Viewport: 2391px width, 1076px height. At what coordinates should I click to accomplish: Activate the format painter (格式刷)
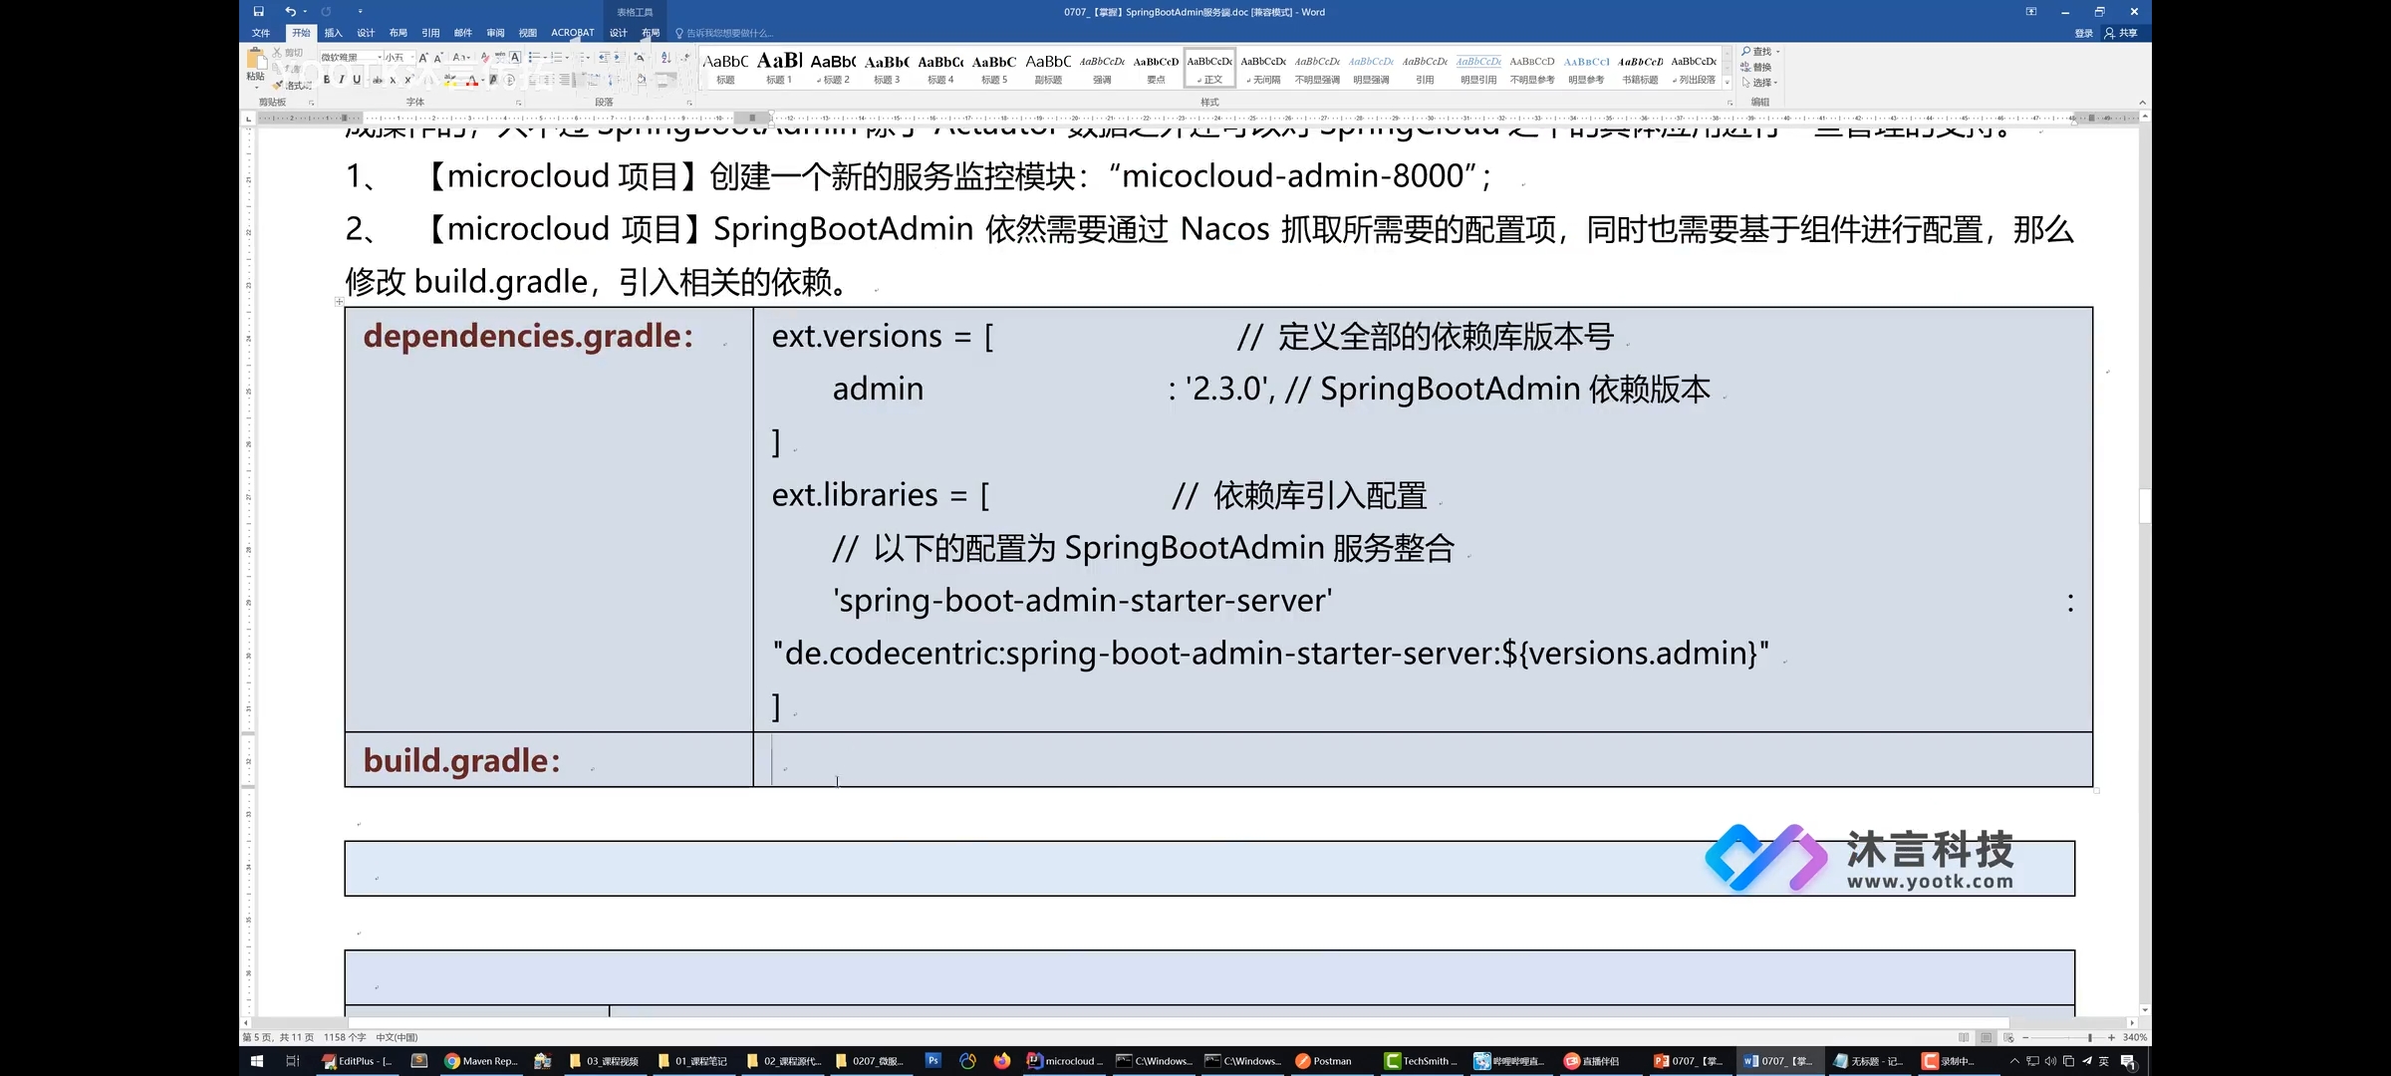tap(292, 86)
